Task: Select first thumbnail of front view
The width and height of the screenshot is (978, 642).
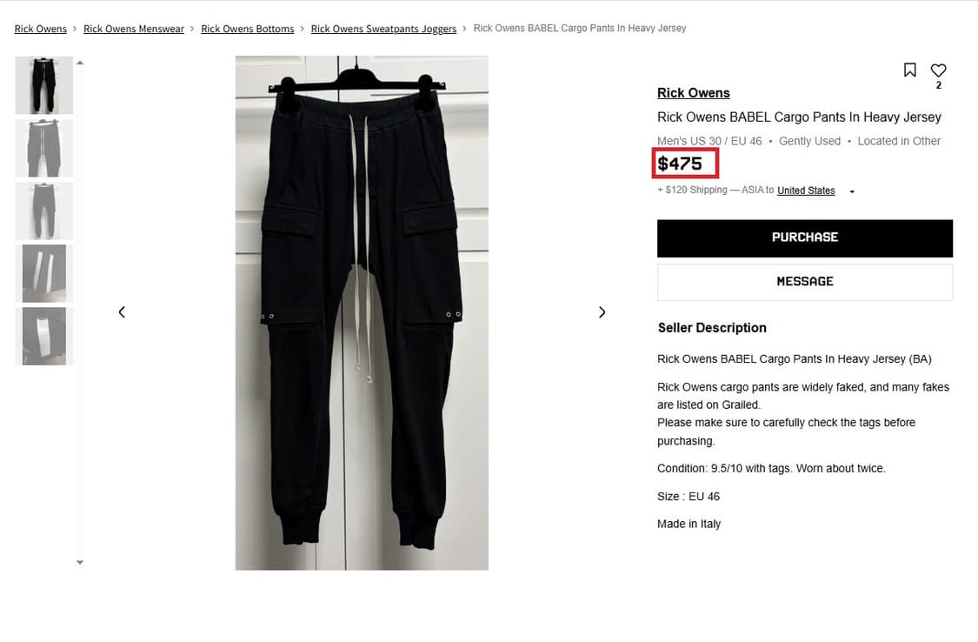Action: pos(43,85)
